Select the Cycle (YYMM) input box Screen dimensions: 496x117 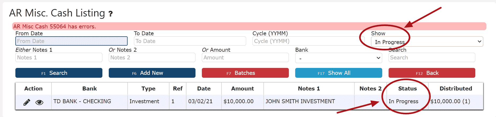(308, 41)
